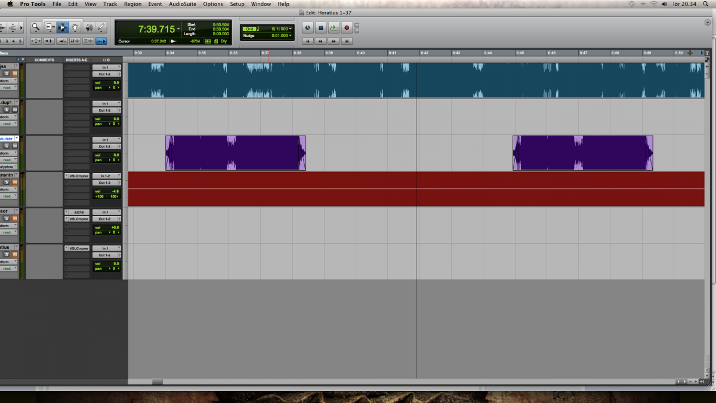Click the horizontal scrollbar thumb at bottom

point(157,382)
